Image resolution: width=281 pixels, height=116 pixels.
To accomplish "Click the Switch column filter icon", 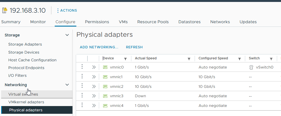I will click(x=271, y=59).
